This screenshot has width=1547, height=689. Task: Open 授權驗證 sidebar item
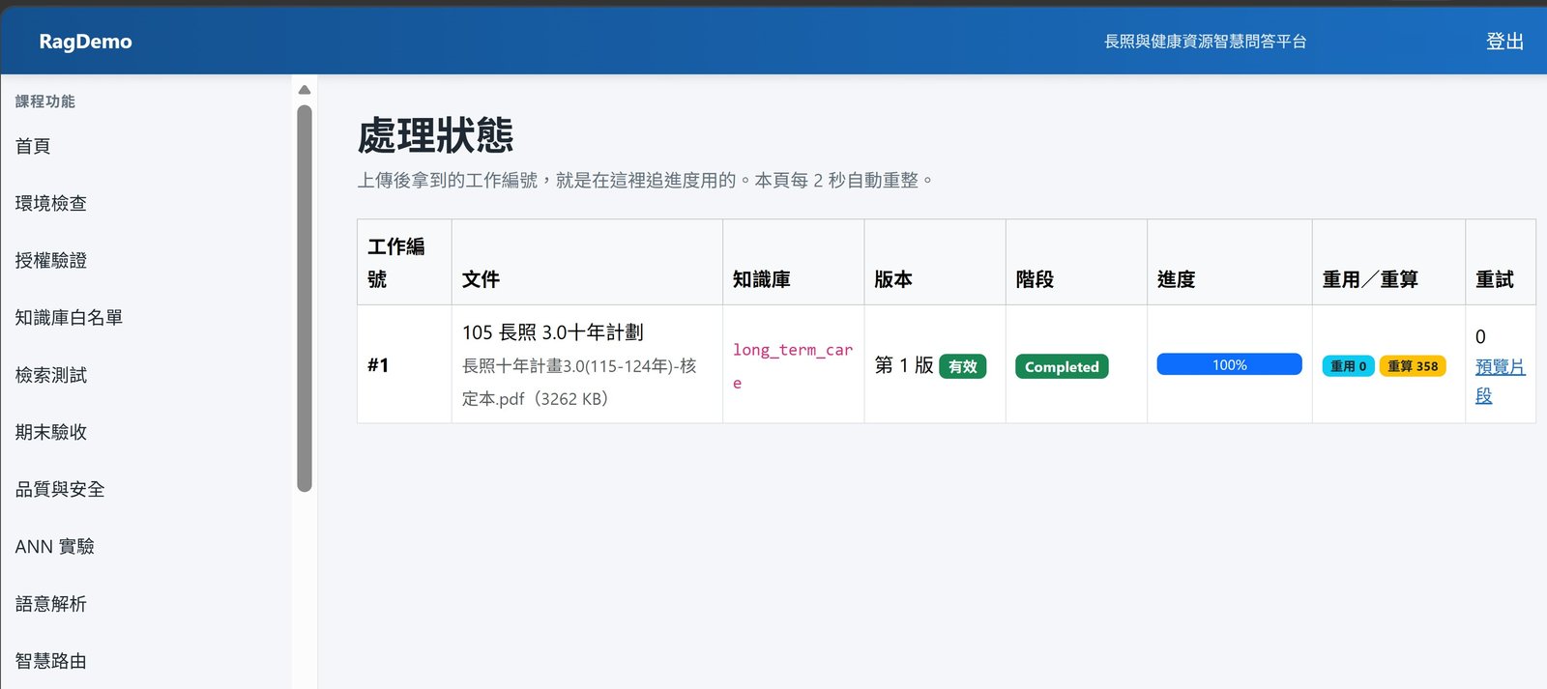[51, 260]
